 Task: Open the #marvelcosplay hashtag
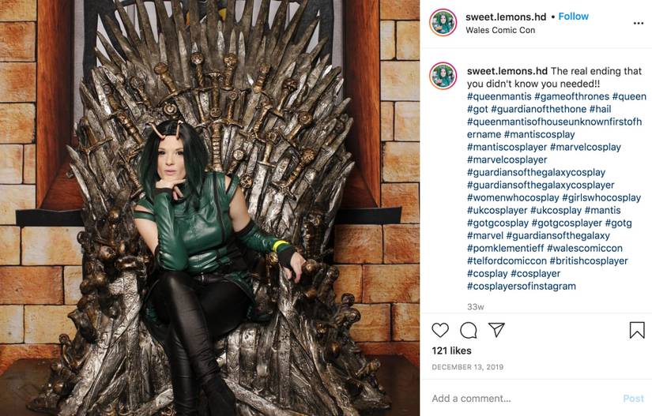[585, 147]
